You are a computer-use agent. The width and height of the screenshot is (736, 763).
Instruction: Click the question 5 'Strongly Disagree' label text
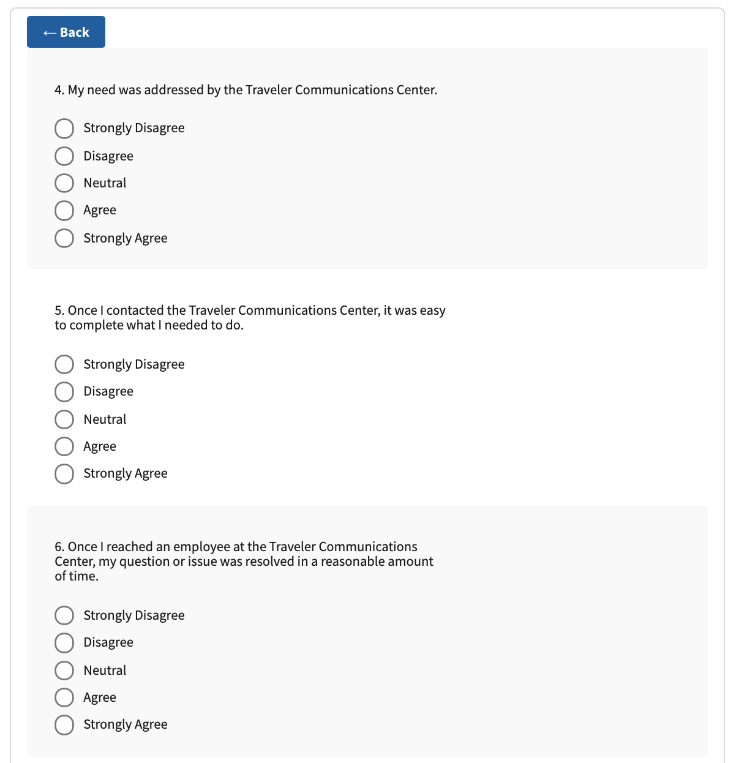[x=134, y=364]
